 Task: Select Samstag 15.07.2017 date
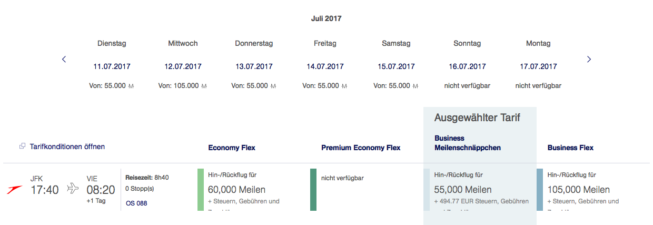(396, 66)
